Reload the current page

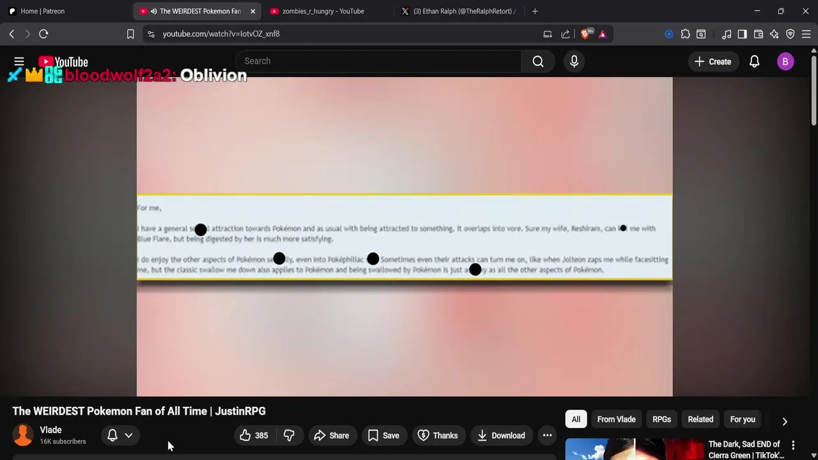point(43,34)
